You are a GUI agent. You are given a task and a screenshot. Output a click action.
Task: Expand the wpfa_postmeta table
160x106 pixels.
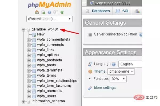click(29, 60)
